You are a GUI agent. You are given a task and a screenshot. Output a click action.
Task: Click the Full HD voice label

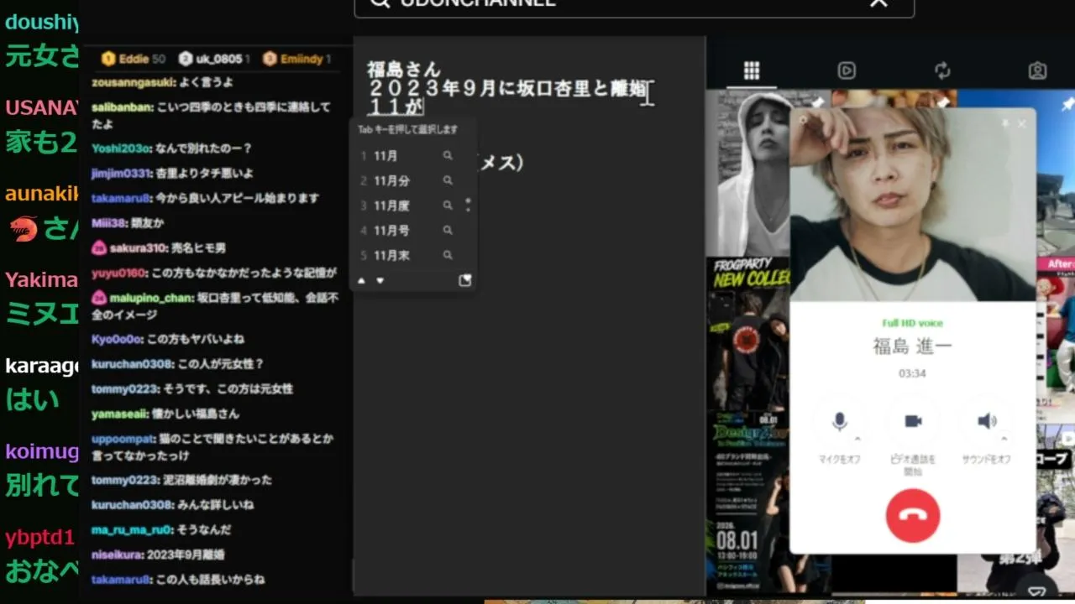pos(913,323)
